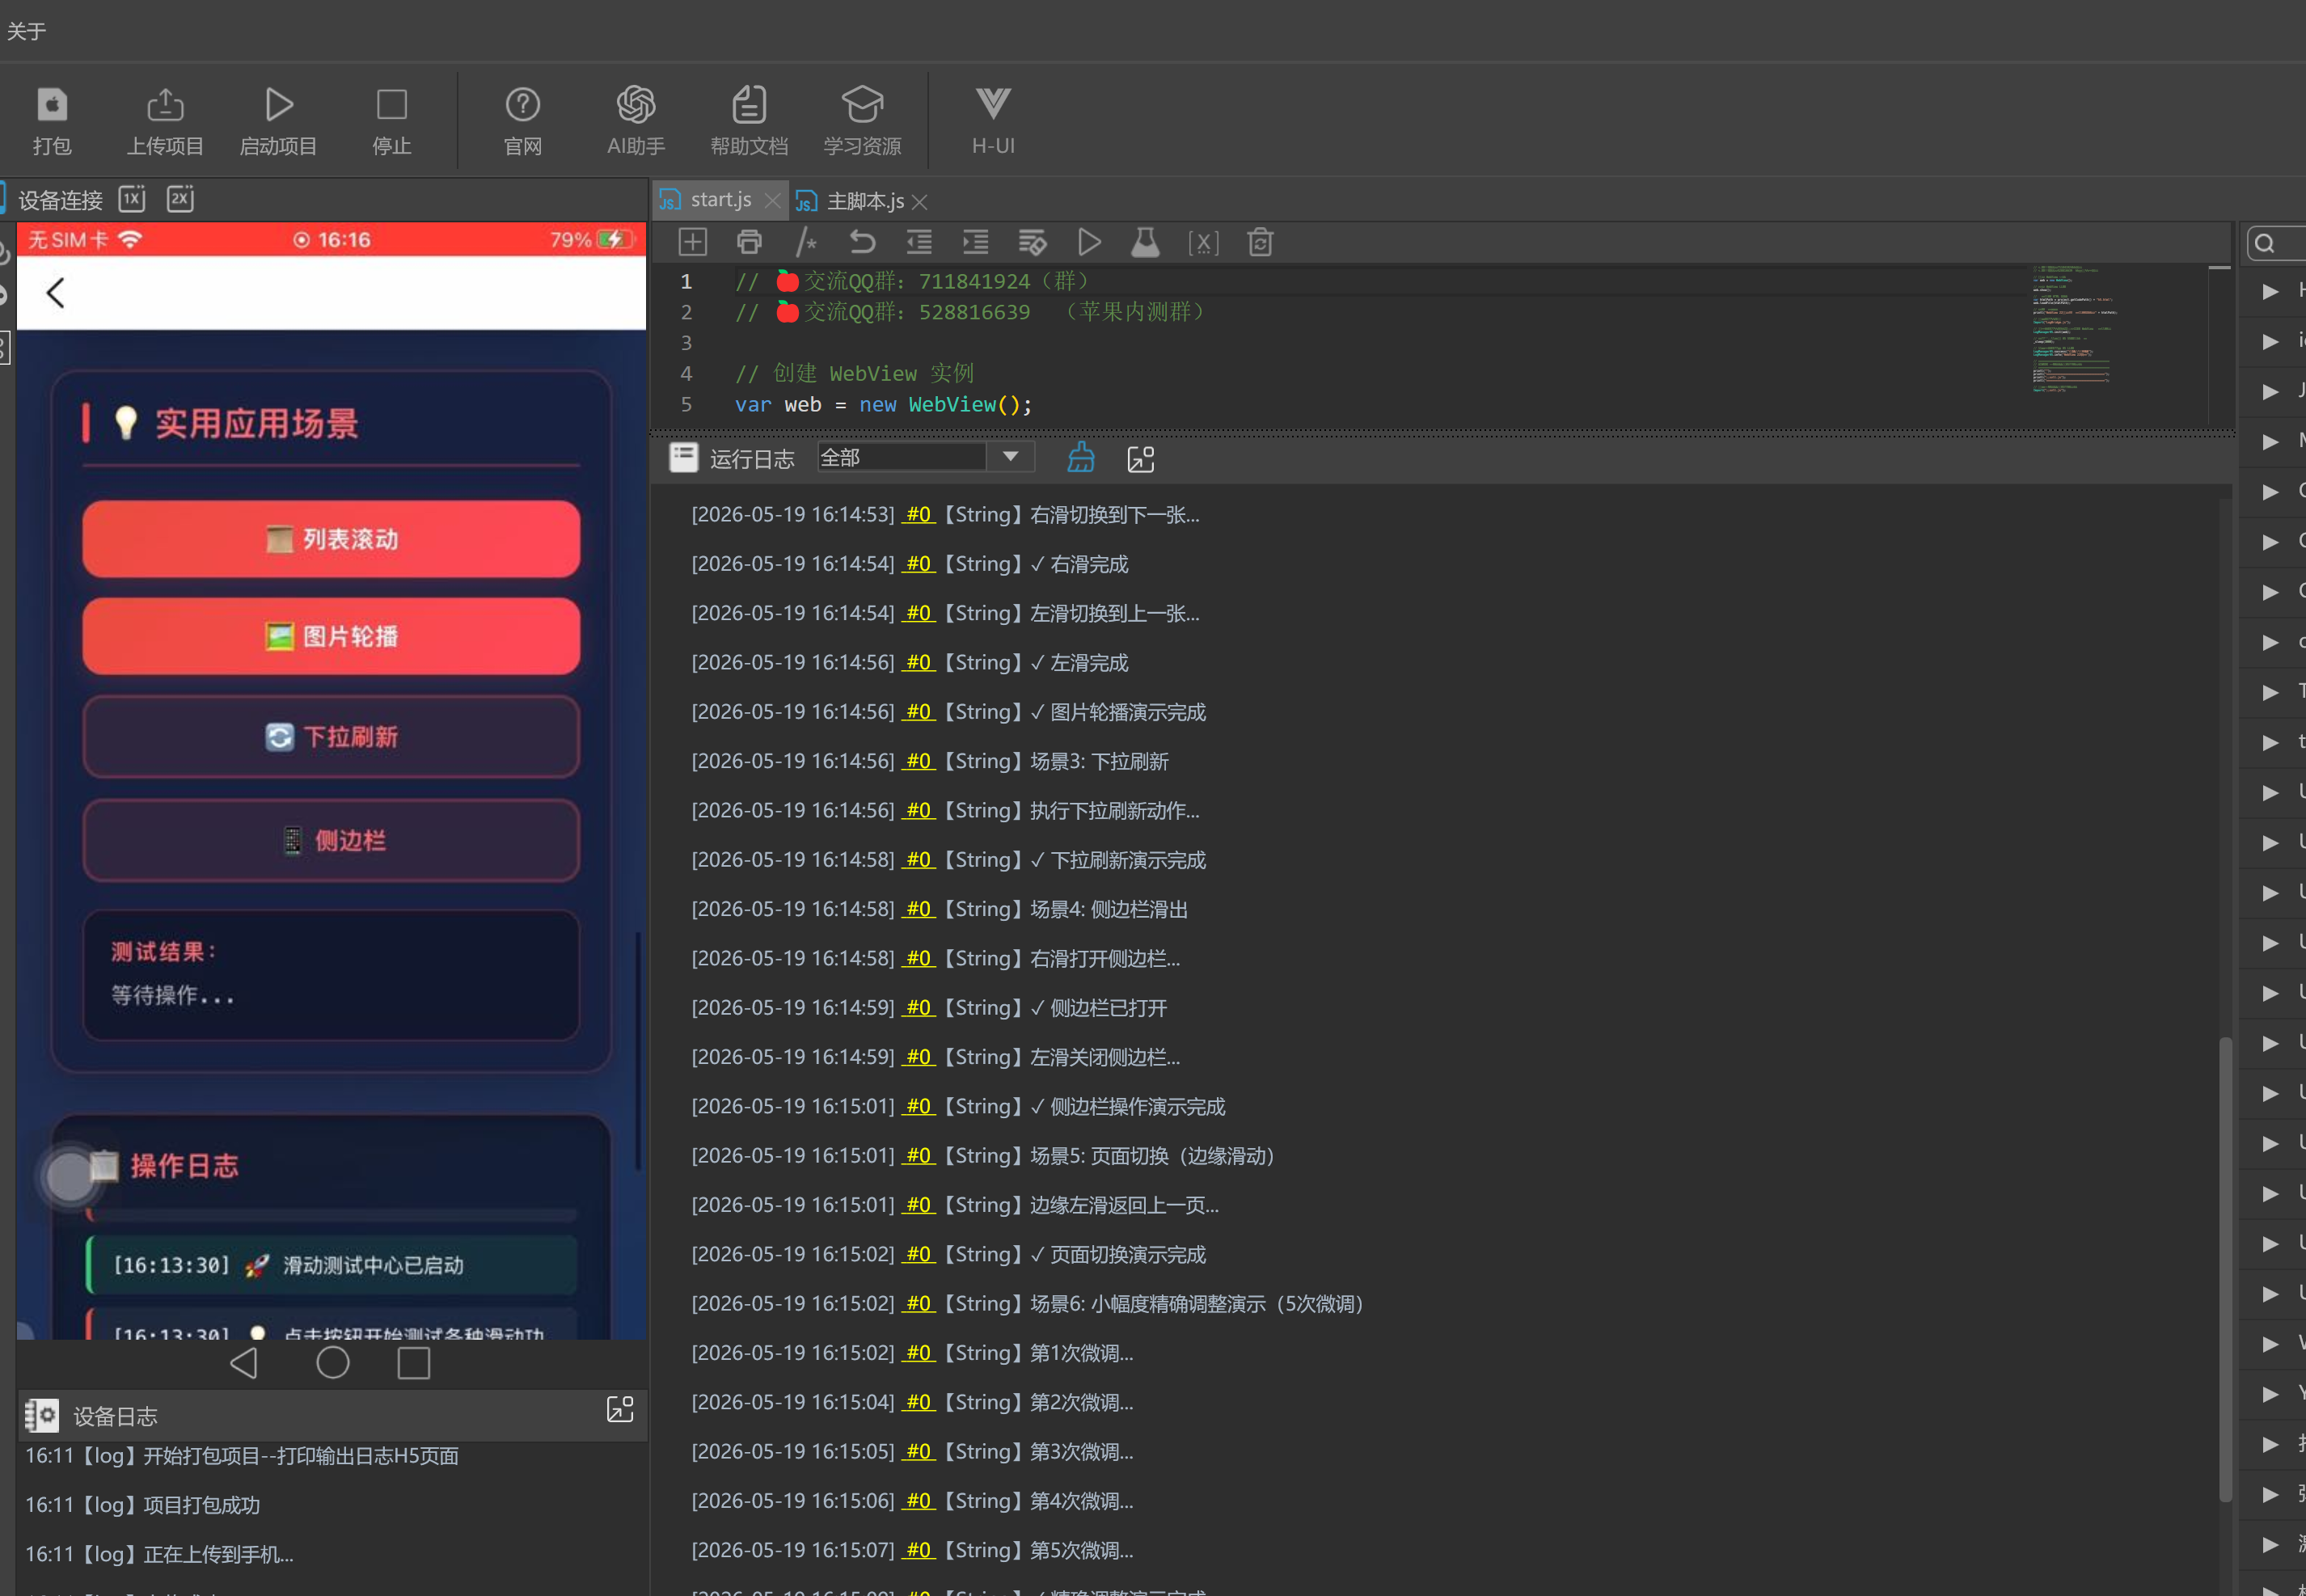
Task: Click the 上传项目 upload icon
Action: click(x=165, y=104)
